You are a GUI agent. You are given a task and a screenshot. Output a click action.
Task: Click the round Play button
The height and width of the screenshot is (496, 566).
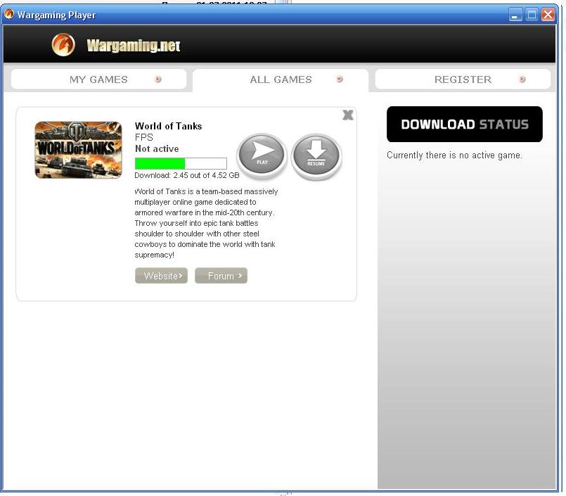click(262, 155)
